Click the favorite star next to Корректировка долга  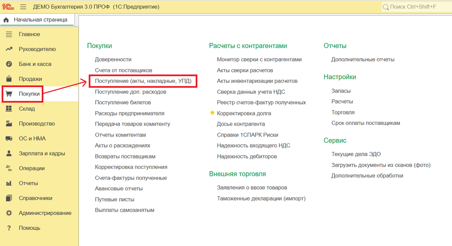click(x=212, y=113)
